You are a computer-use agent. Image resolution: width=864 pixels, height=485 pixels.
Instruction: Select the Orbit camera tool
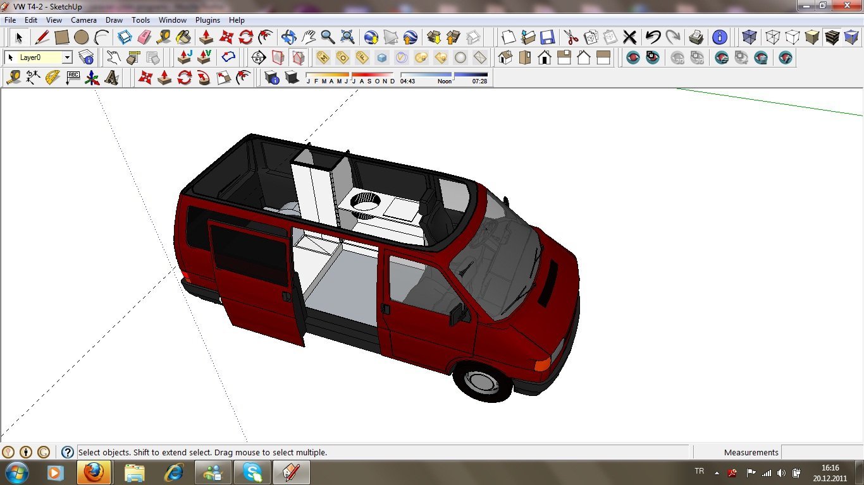[x=288, y=37]
